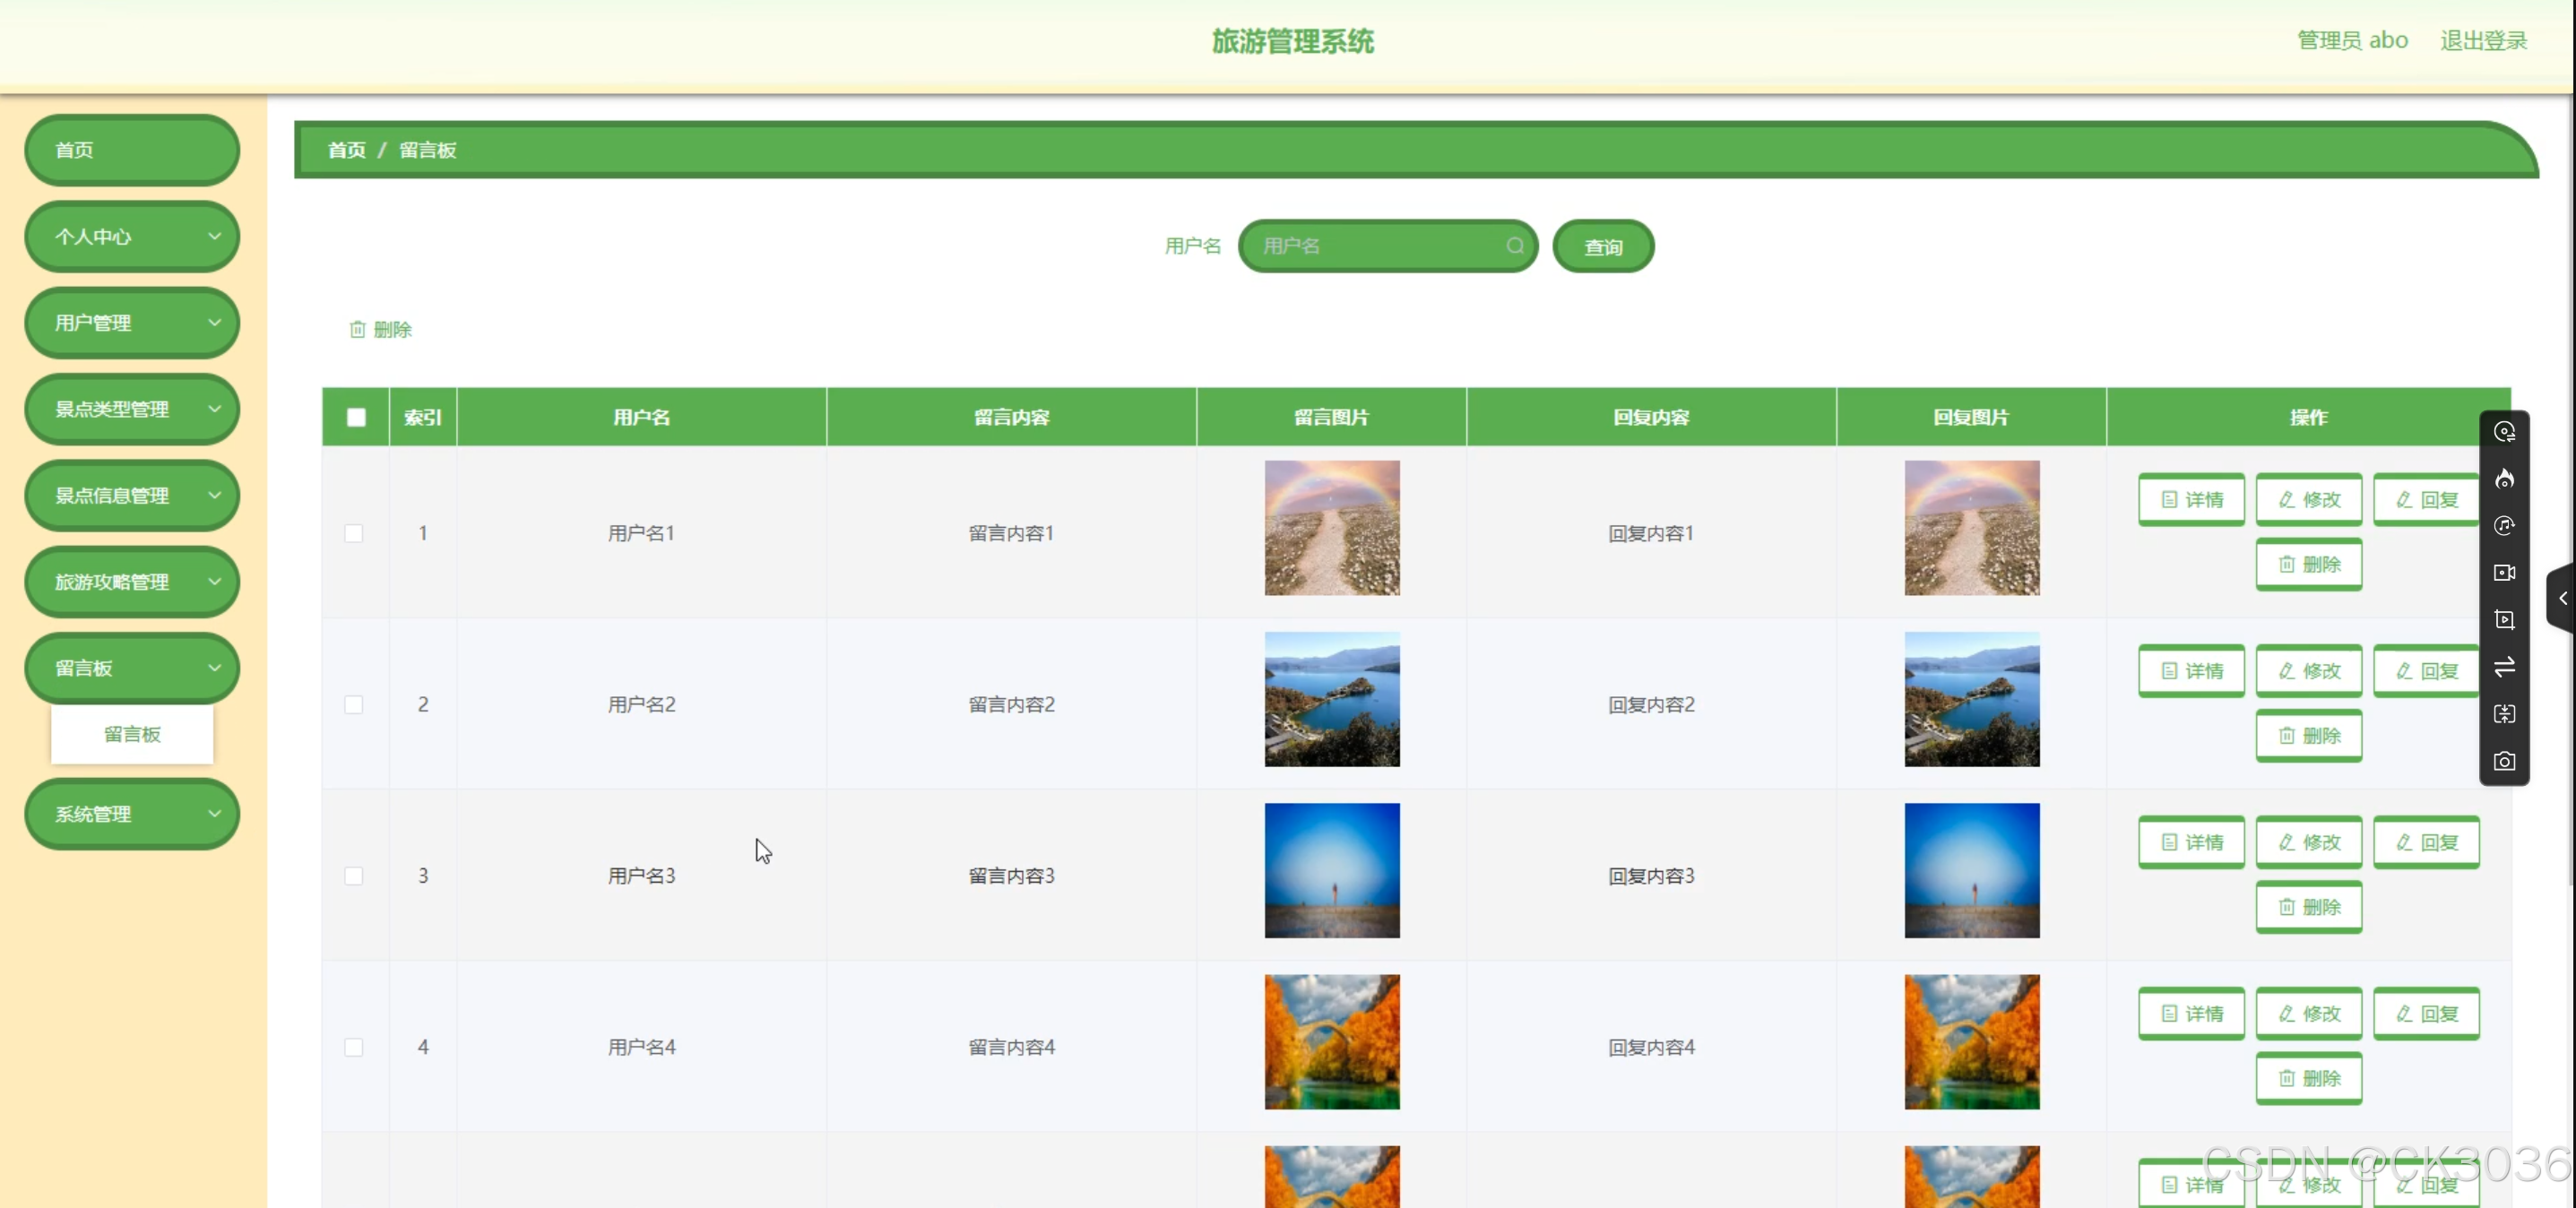Click the 查询 search button
Viewport: 2576px width, 1208px height.
pyautogui.click(x=1603, y=247)
